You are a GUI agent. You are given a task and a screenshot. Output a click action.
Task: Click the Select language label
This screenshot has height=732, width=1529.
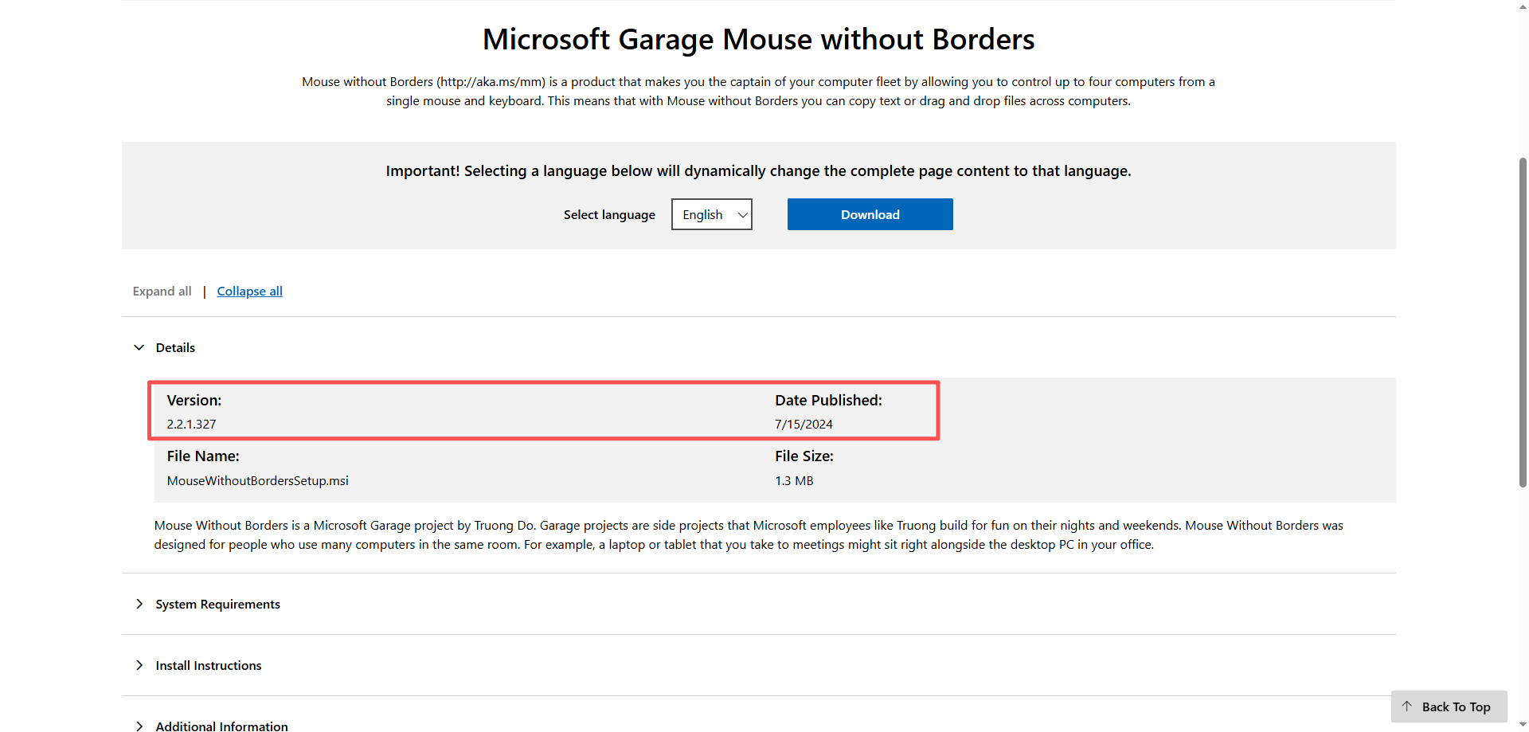[x=609, y=215]
